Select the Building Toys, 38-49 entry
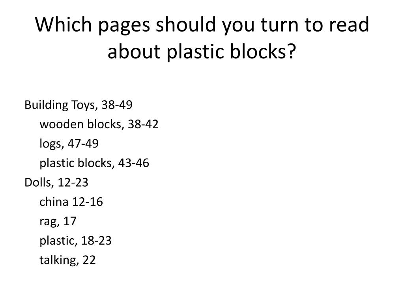Viewport: 404px width, 303px height. (x=79, y=105)
